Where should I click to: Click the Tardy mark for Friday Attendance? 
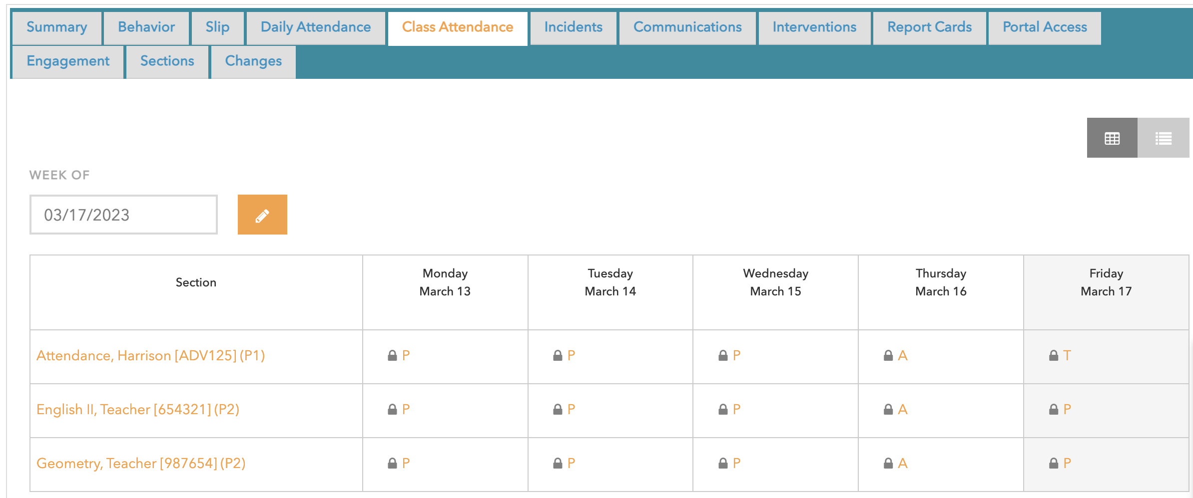(x=1067, y=356)
